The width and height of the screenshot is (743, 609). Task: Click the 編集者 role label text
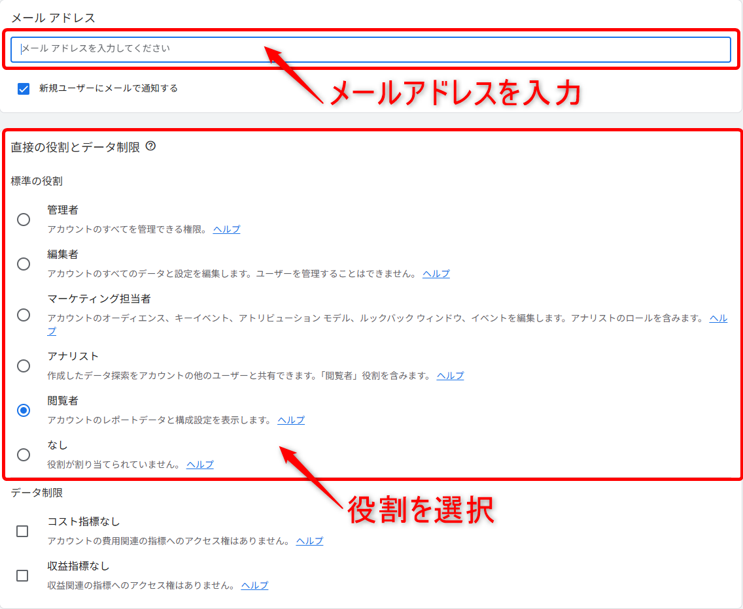point(63,254)
